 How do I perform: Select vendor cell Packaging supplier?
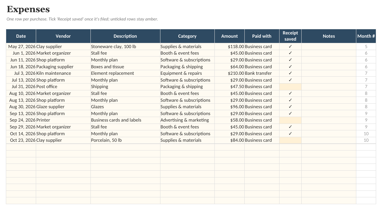[63, 67]
